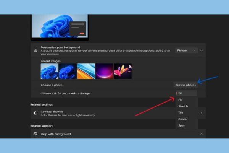229x153 pixels.
Task: Click the Choose a photo label
Action: click(x=52, y=85)
